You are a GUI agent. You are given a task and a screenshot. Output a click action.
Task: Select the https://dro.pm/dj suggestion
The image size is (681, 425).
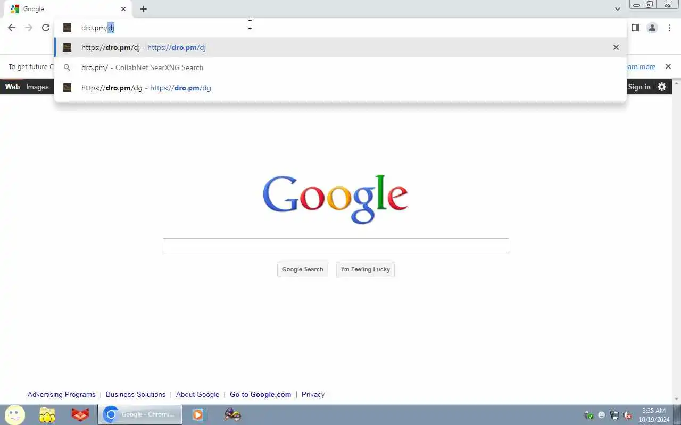[x=340, y=47]
